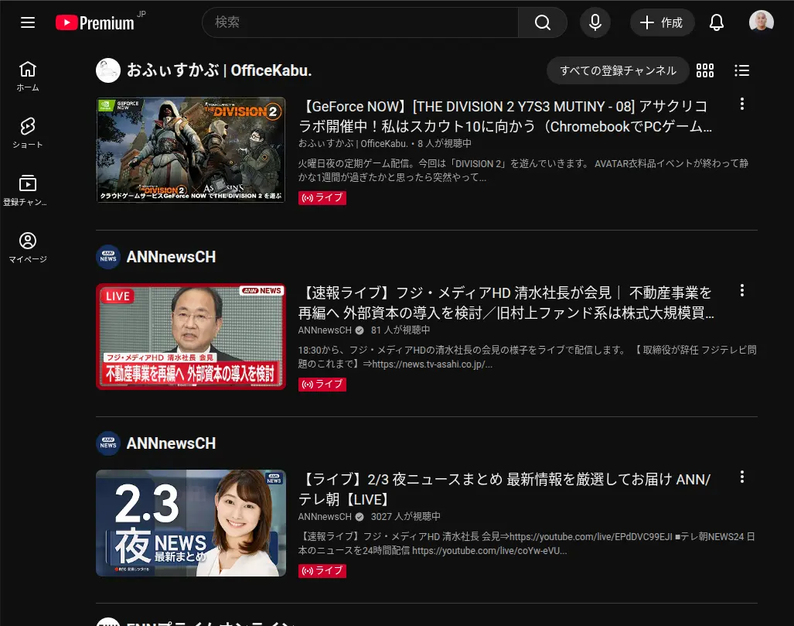The height and width of the screenshot is (626, 794).
Task: Open options menu for DIVISION 2 video
Action: (x=741, y=104)
